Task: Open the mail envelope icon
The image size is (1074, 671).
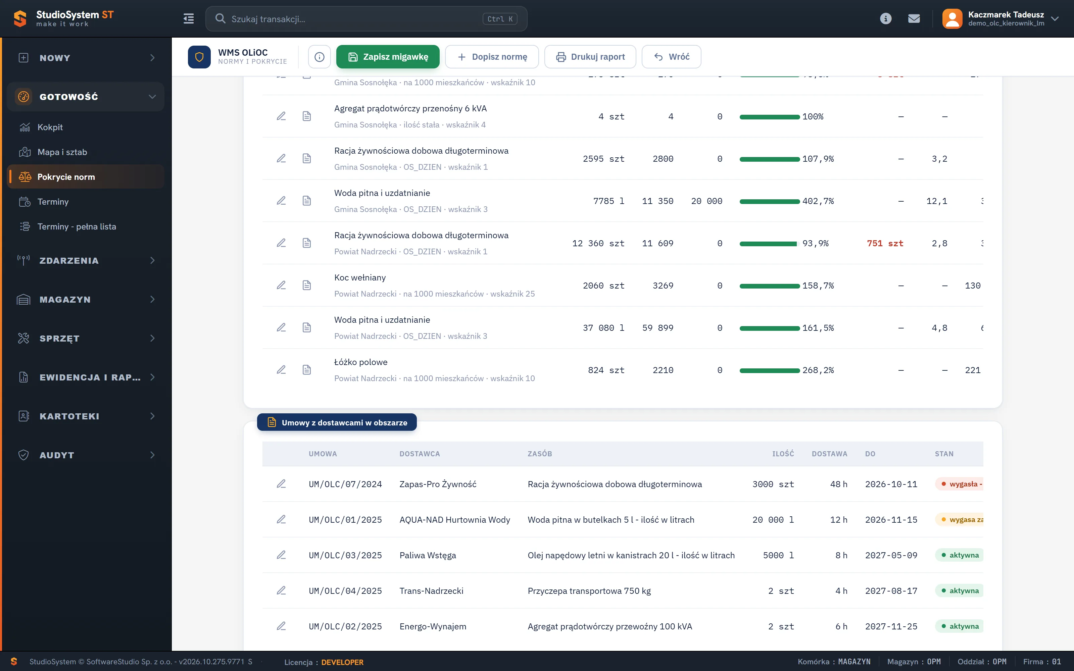Action: pos(914,19)
